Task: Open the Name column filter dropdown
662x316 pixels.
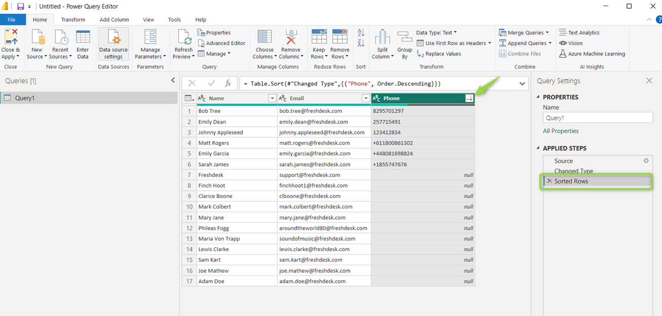Action: [x=272, y=98]
